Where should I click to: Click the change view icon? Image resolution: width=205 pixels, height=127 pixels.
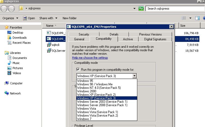click(184, 18)
